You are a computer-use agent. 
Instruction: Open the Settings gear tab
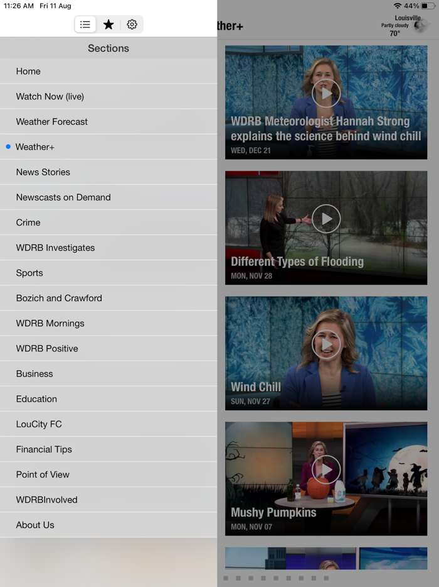[132, 25]
